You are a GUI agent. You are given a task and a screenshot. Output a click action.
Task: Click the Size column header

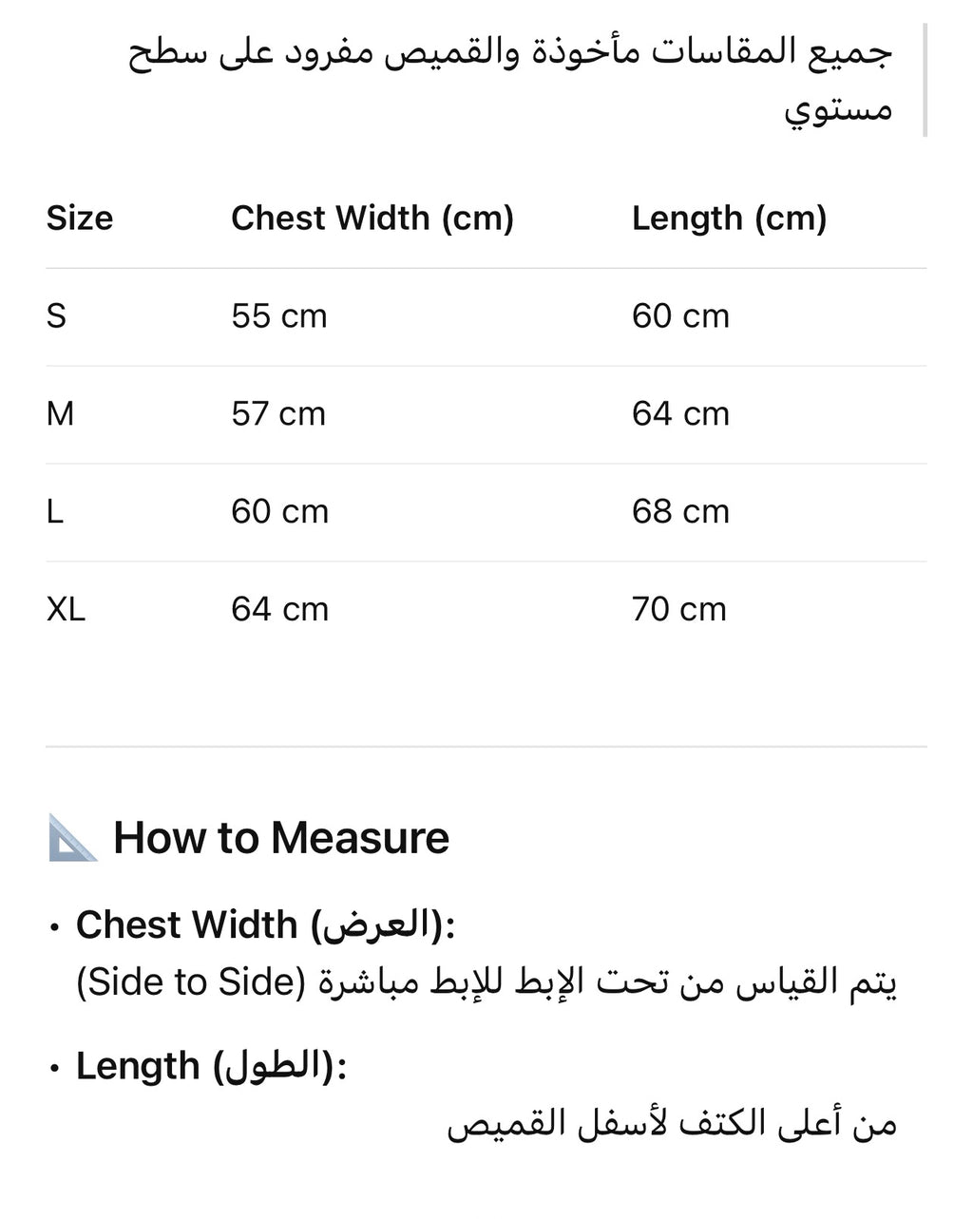(80, 219)
